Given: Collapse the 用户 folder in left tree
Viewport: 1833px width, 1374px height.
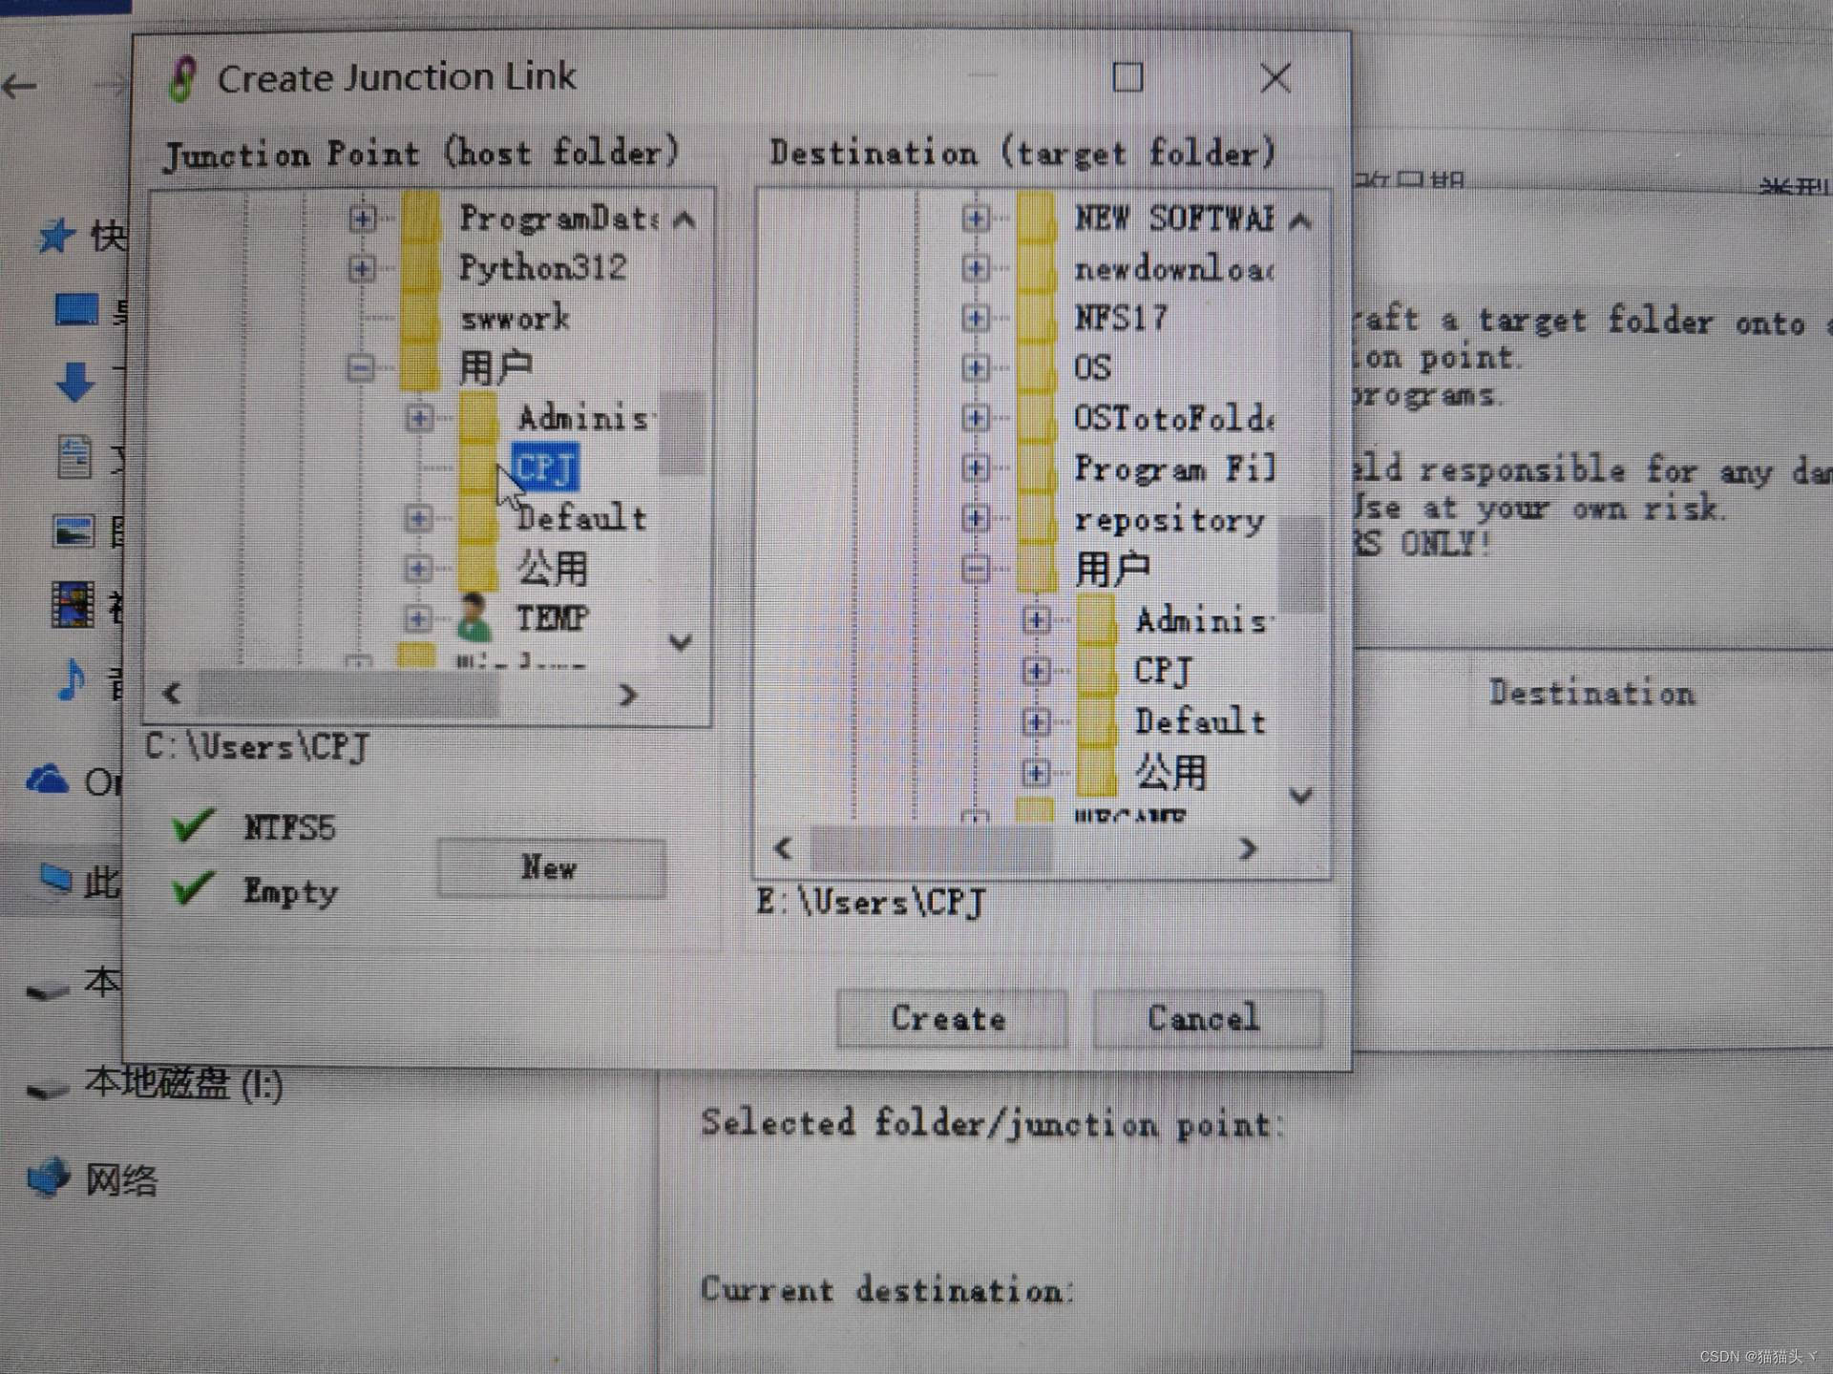Looking at the screenshot, I should click(360, 367).
